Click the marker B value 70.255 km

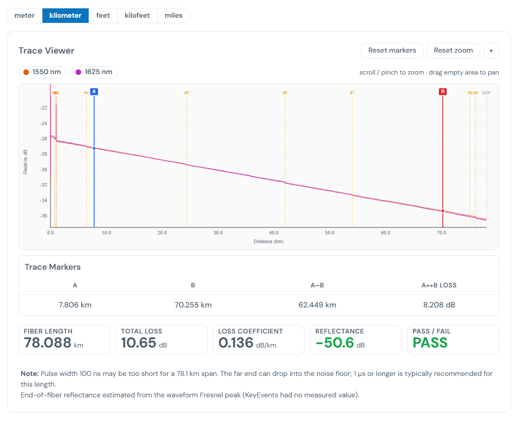(193, 305)
